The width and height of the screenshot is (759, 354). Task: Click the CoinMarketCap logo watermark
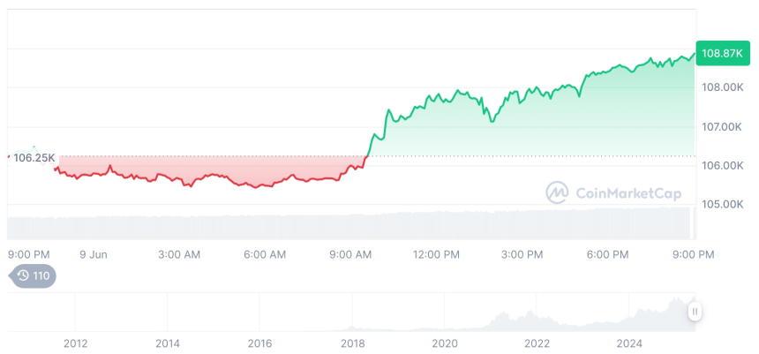[x=556, y=192]
